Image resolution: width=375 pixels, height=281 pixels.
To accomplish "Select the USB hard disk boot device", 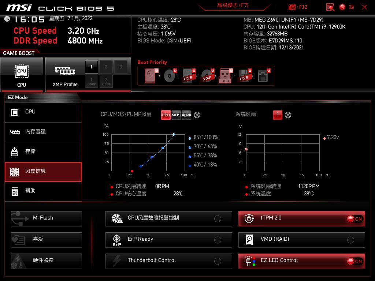I will point(189,76).
